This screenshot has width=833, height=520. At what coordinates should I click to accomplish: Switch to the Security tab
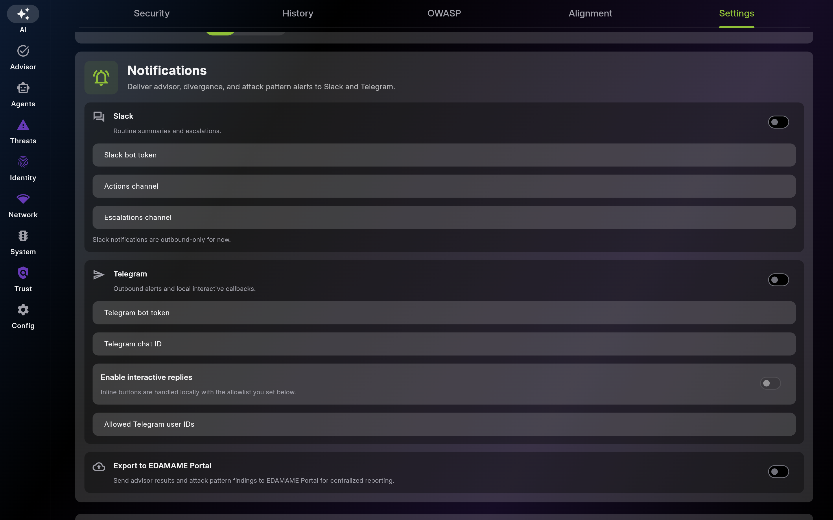tap(152, 13)
